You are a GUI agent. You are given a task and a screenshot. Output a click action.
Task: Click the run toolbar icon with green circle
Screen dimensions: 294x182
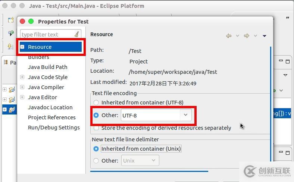pos(11,33)
